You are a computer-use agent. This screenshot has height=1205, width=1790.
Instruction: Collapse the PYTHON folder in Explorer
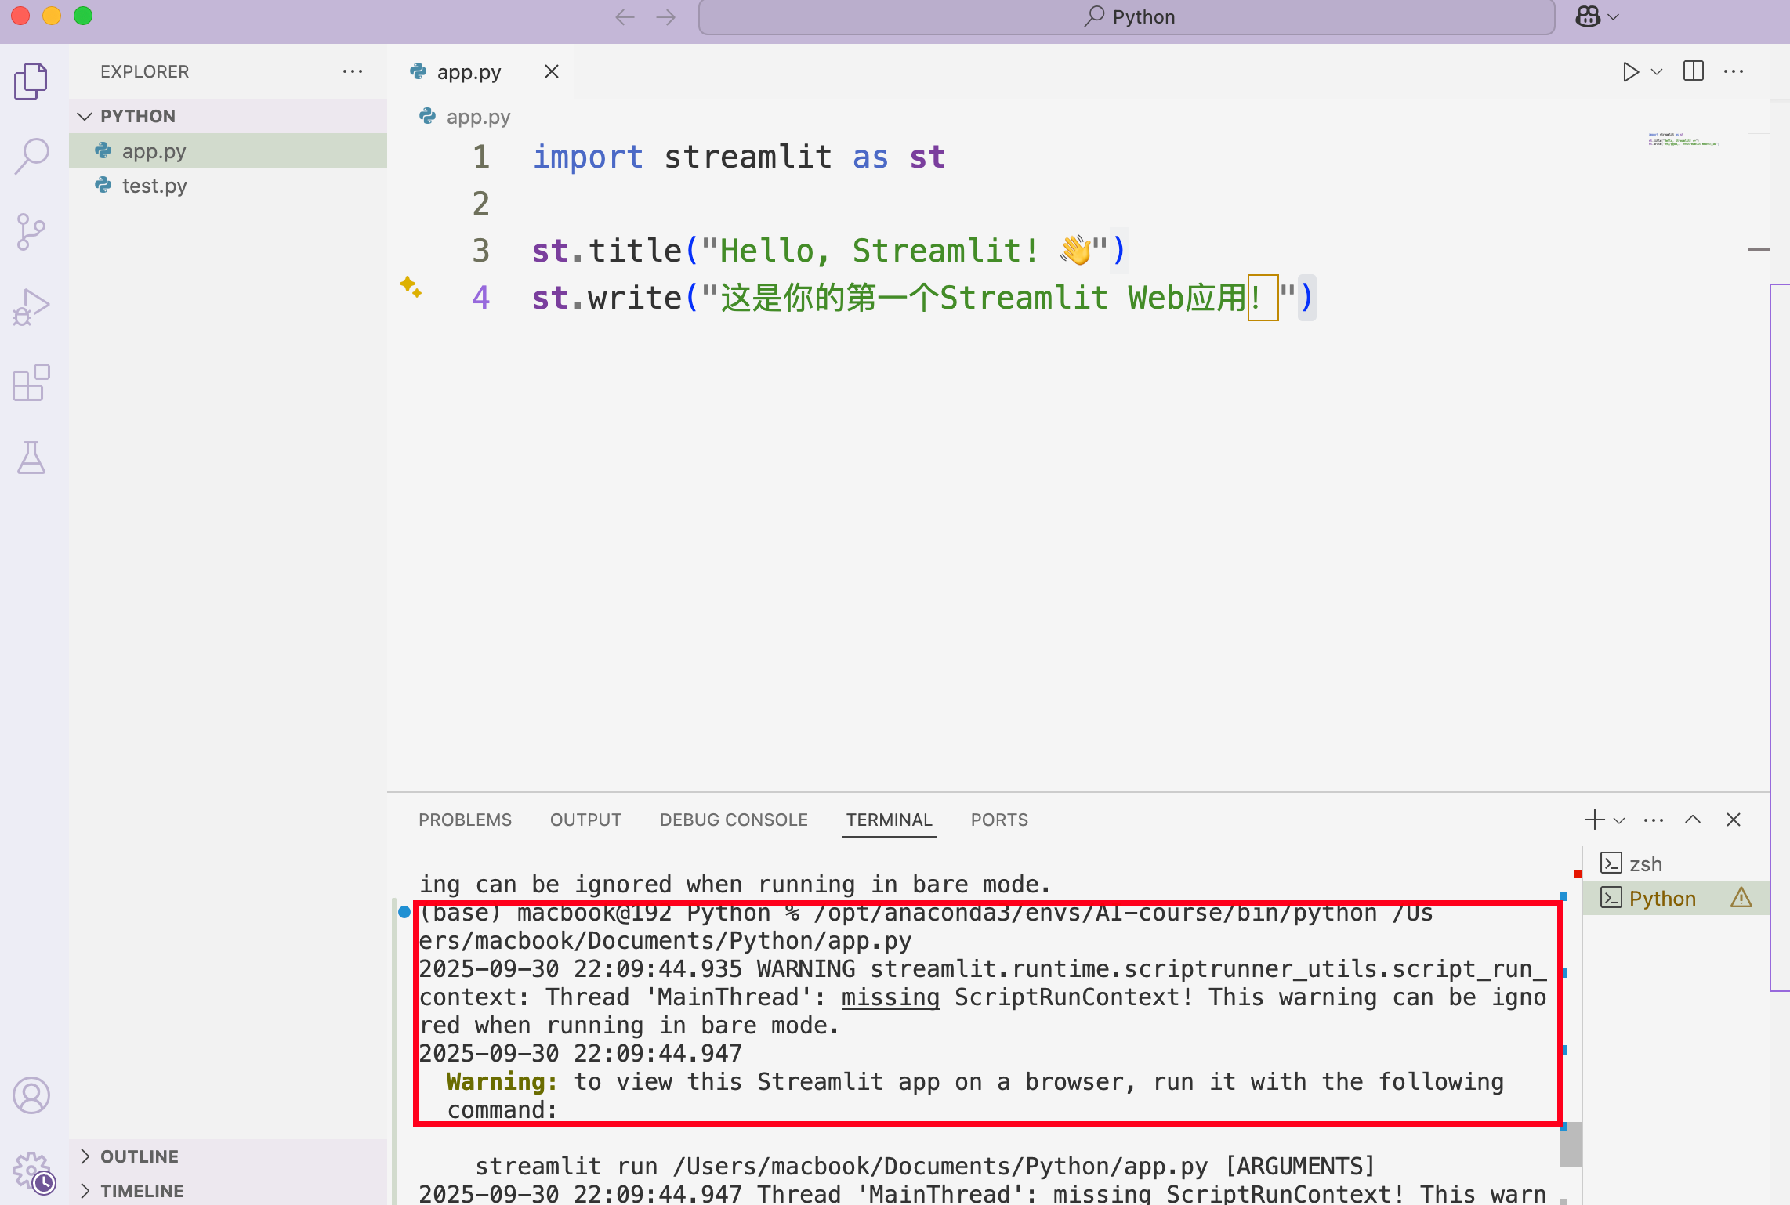click(x=85, y=116)
